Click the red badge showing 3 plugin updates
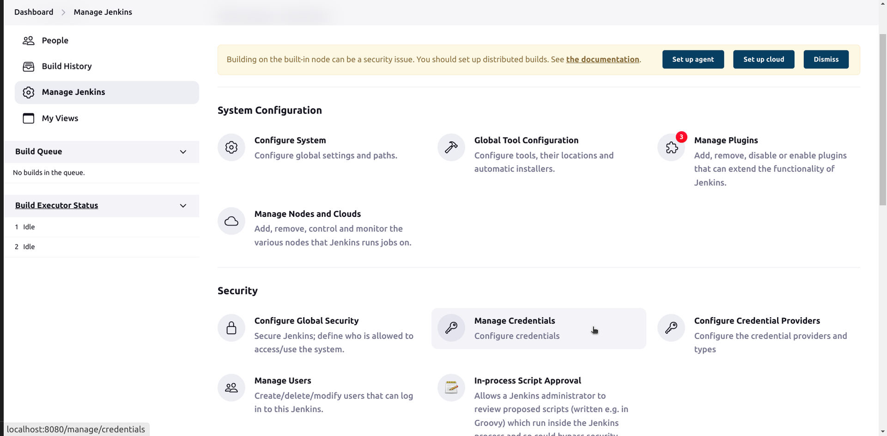Screen dimensions: 887x436 [x=681, y=137]
